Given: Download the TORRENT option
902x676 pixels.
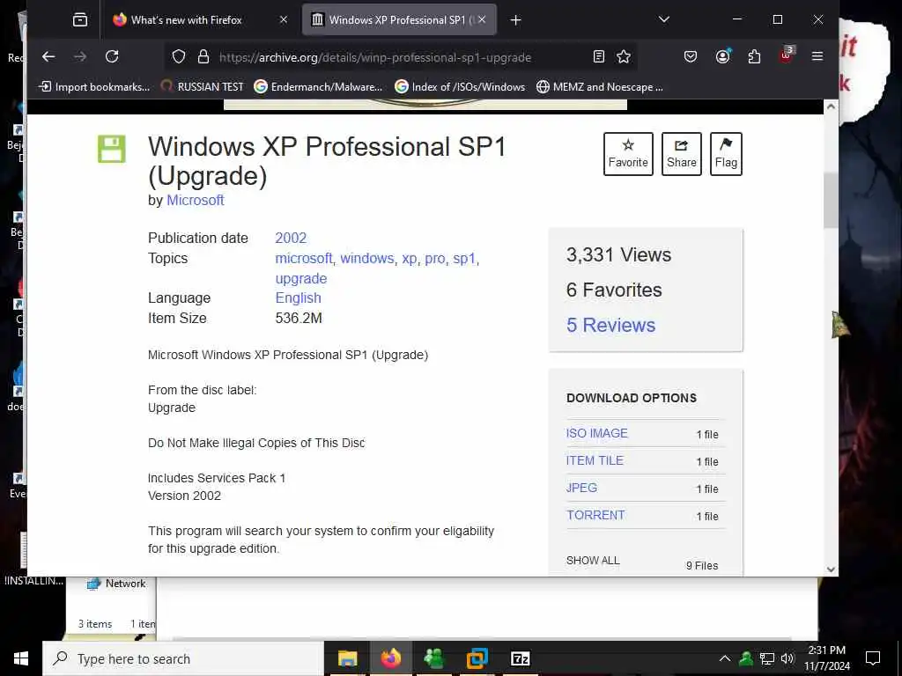Looking at the screenshot, I should [x=595, y=515].
